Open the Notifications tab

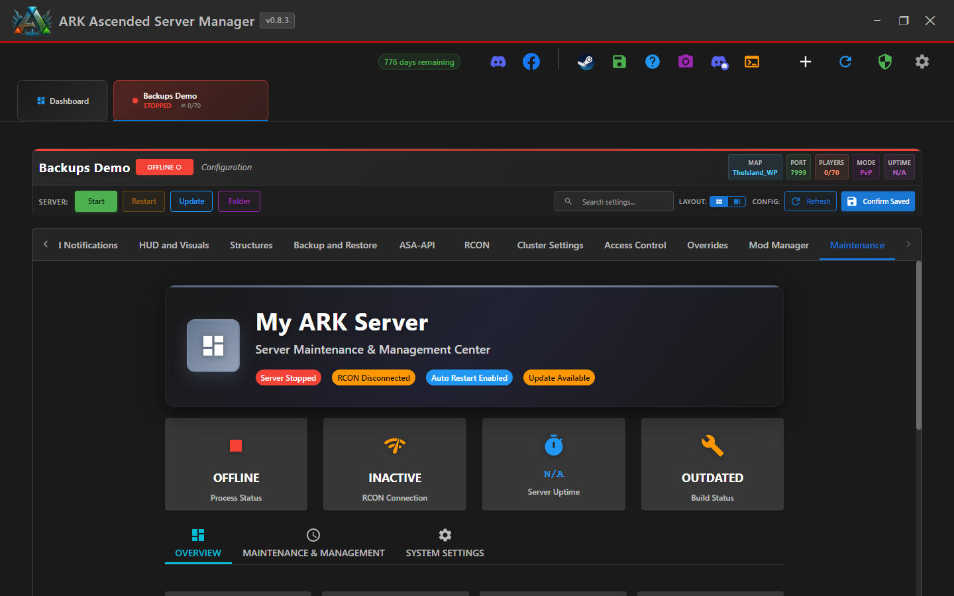89,245
